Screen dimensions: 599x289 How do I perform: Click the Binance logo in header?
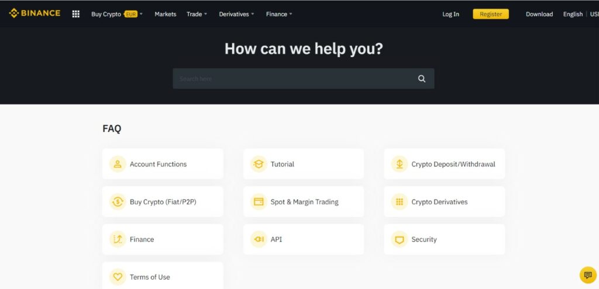pos(35,13)
